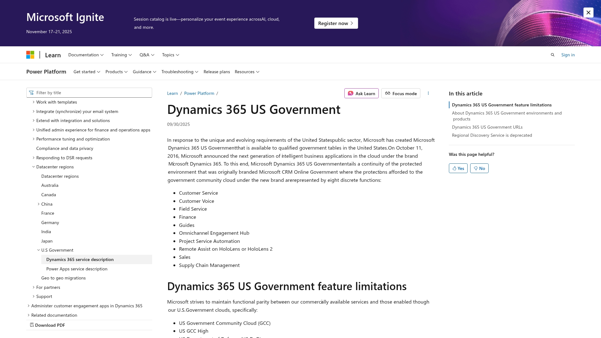601x338 pixels.
Task: Click the filter icon in the sidebar search box
Action: pyautogui.click(x=32, y=92)
